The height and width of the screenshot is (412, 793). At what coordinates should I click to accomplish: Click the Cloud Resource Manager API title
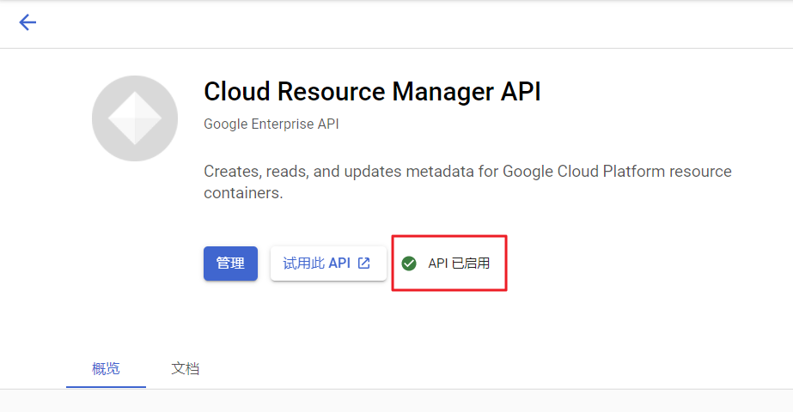[x=372, y=92]
